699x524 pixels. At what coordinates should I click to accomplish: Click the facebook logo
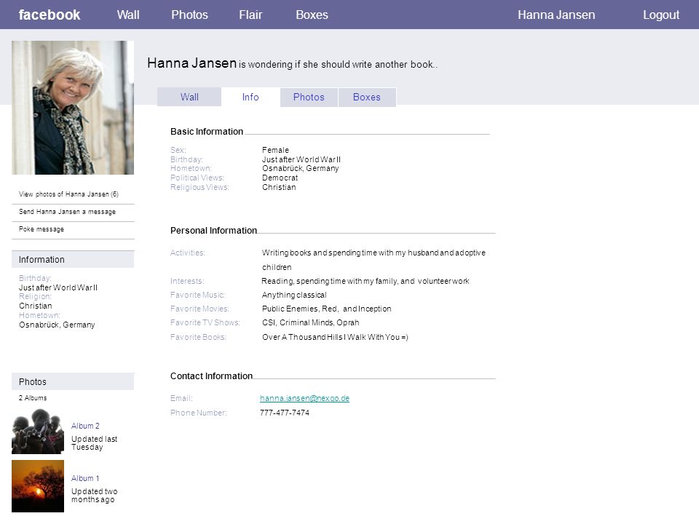(49, 15)
